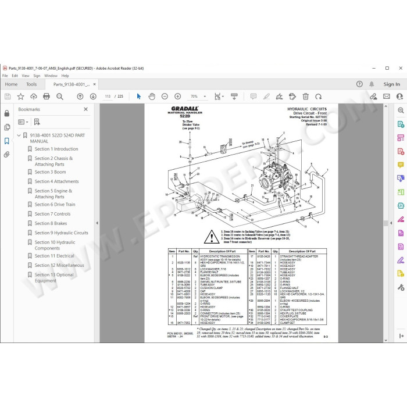The width and height of the screenshot is (407, 407).
Task: Expand right pane with bottom arrow icon
Action: click(x=401, y=336)
